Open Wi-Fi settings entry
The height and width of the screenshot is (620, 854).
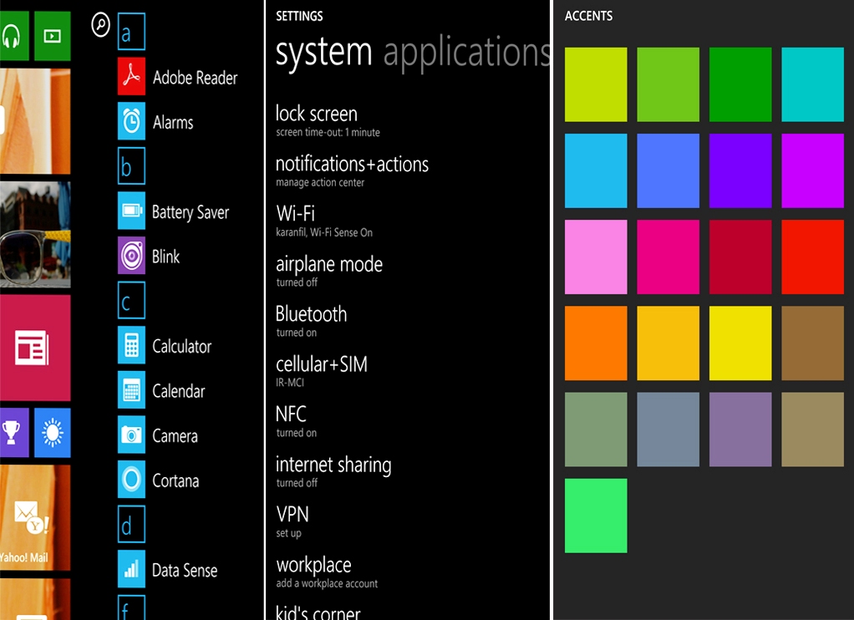324,221
